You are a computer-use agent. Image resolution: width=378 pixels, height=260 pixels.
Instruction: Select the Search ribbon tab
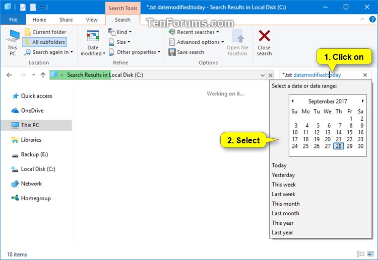tap(122, 20)
